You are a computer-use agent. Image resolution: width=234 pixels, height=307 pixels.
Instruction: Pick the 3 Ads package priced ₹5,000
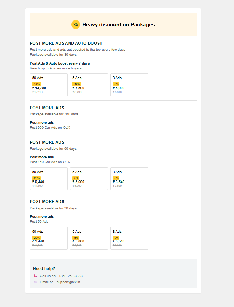coord(129,85)
